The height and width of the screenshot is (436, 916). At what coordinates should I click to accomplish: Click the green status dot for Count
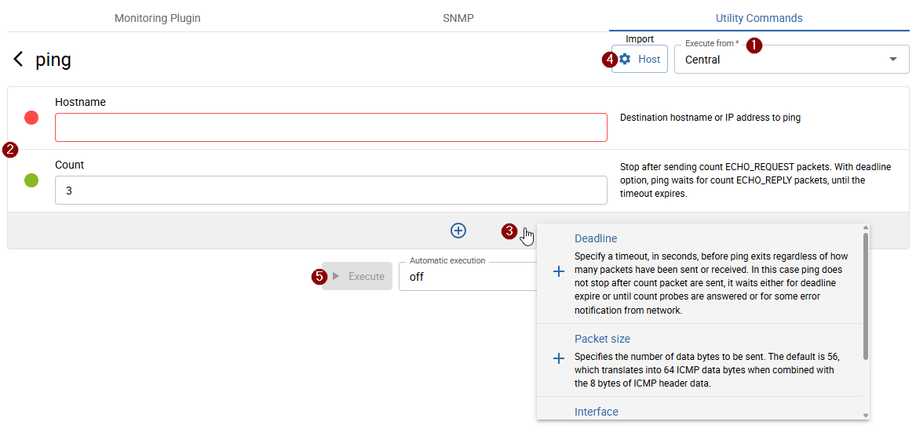31,180
